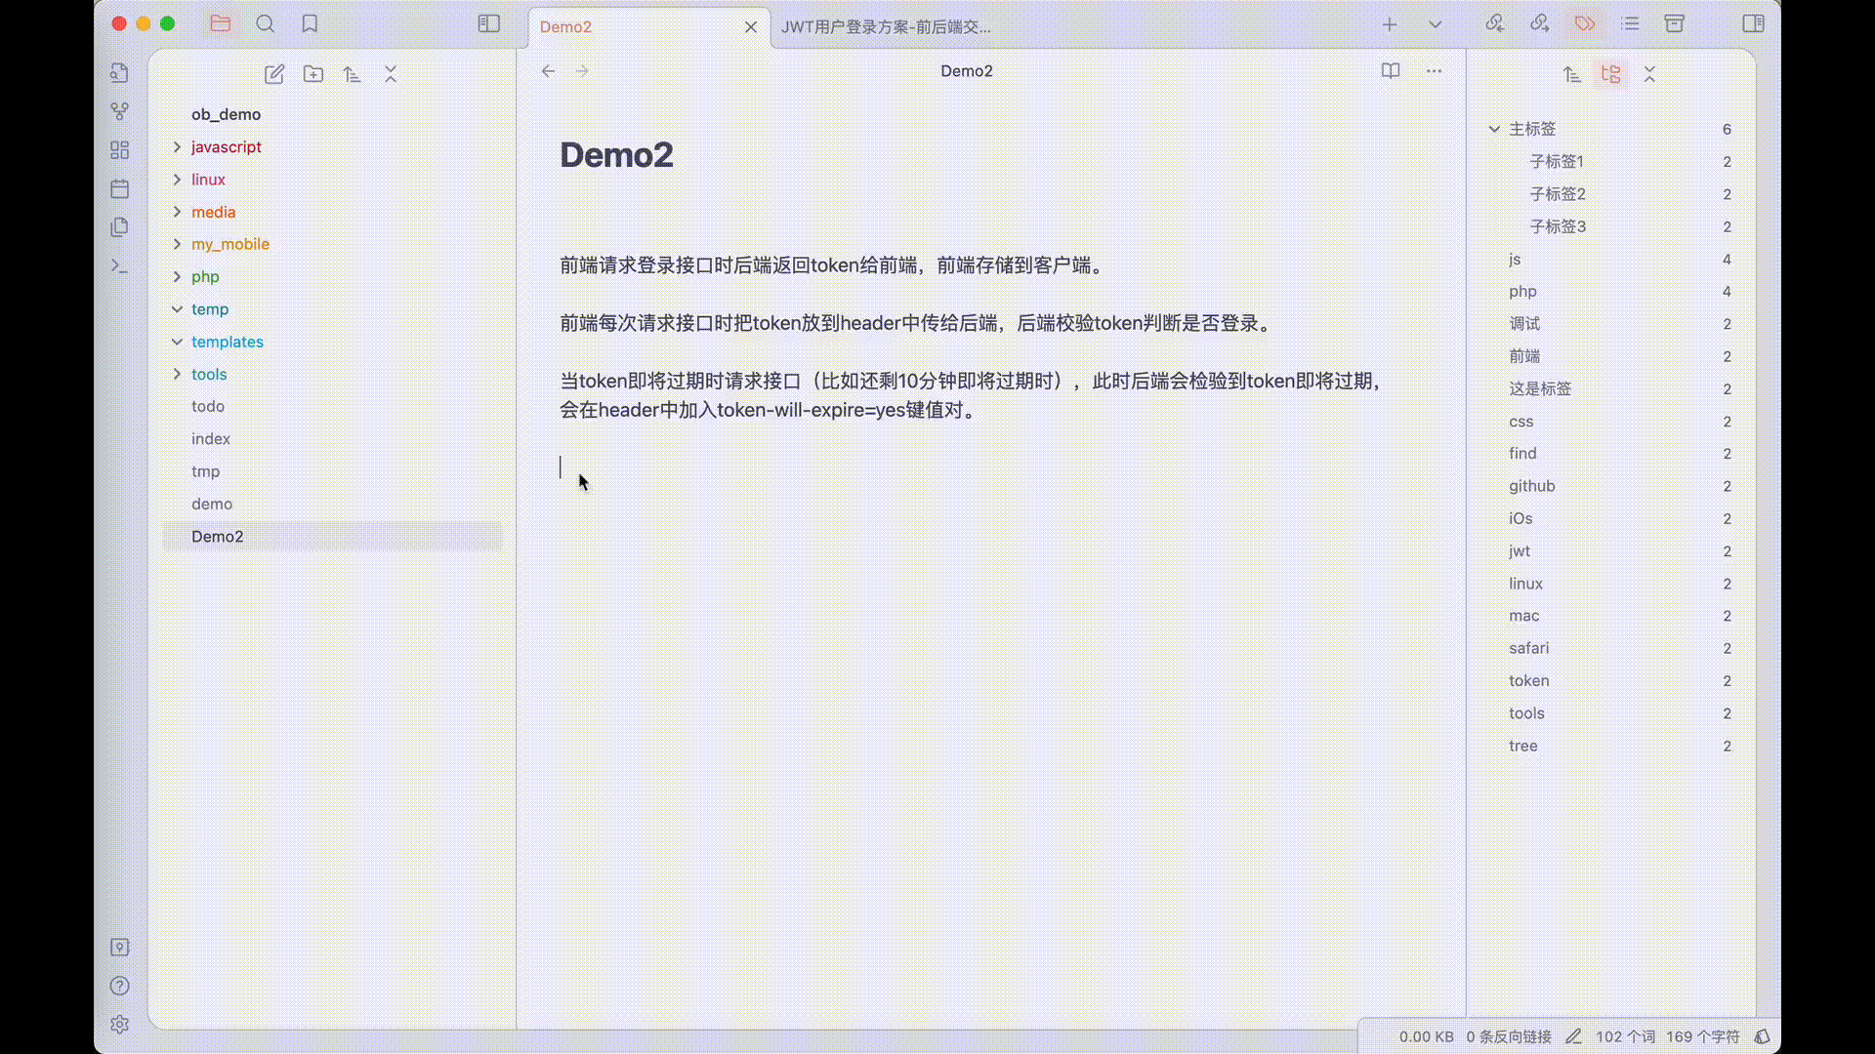Open daily note calendar icon

tap(119, 188)
